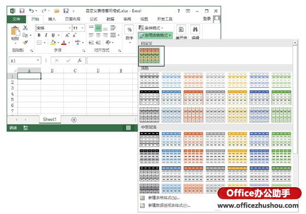Viewport: 306px width, 214px height.
Task: Click the Decrease Font Size icon
Action: [74, 36]
